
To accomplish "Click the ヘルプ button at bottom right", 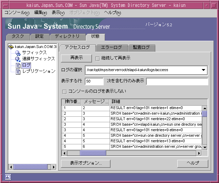I will tap(193, 164).
